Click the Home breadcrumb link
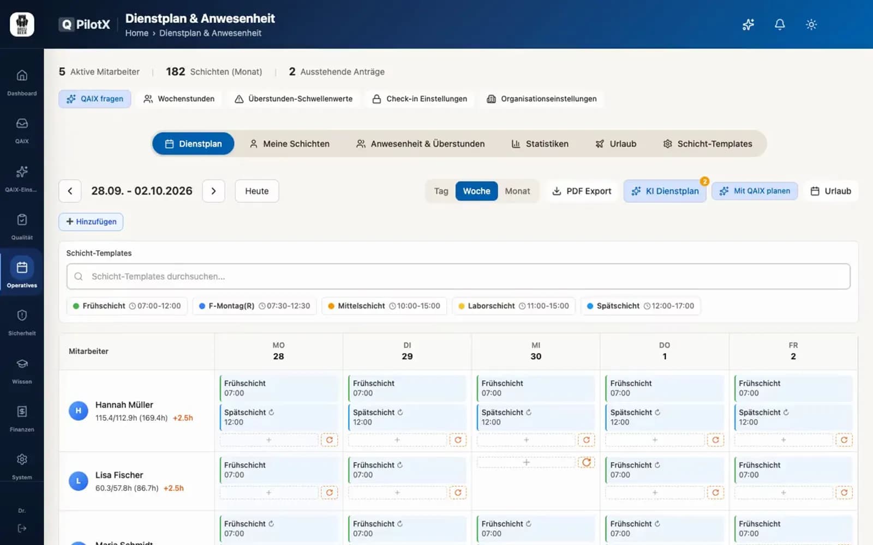This screenshot has height=545, width=873. point(136,33)
